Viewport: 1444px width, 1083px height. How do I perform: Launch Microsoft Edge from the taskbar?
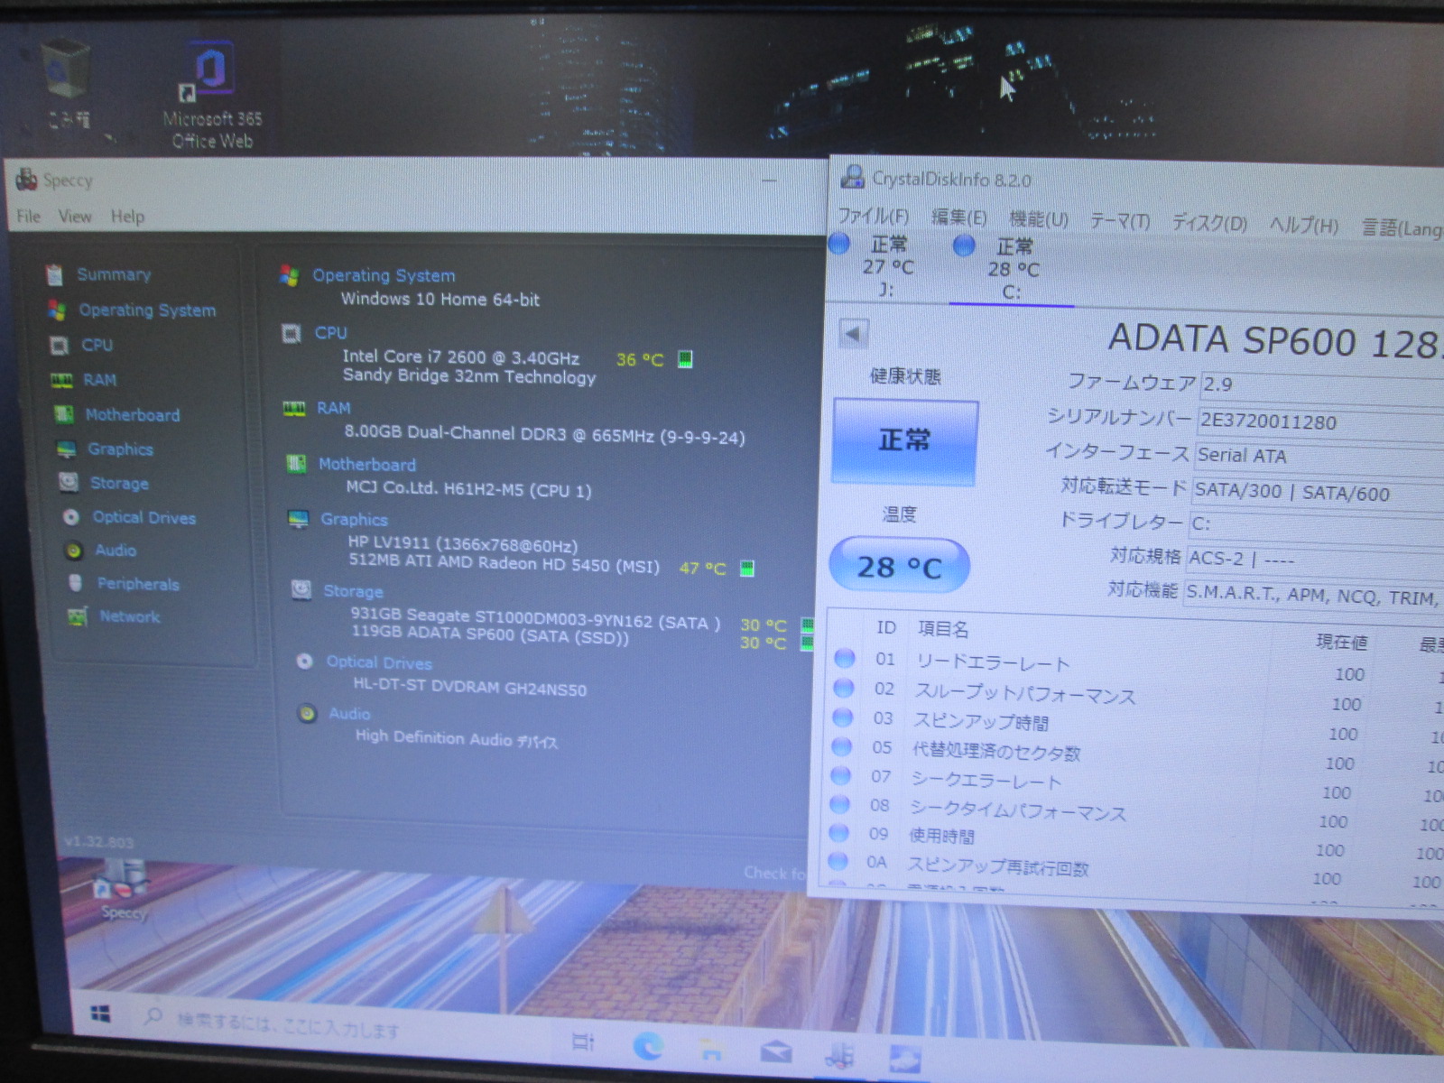pos(648,1046)
